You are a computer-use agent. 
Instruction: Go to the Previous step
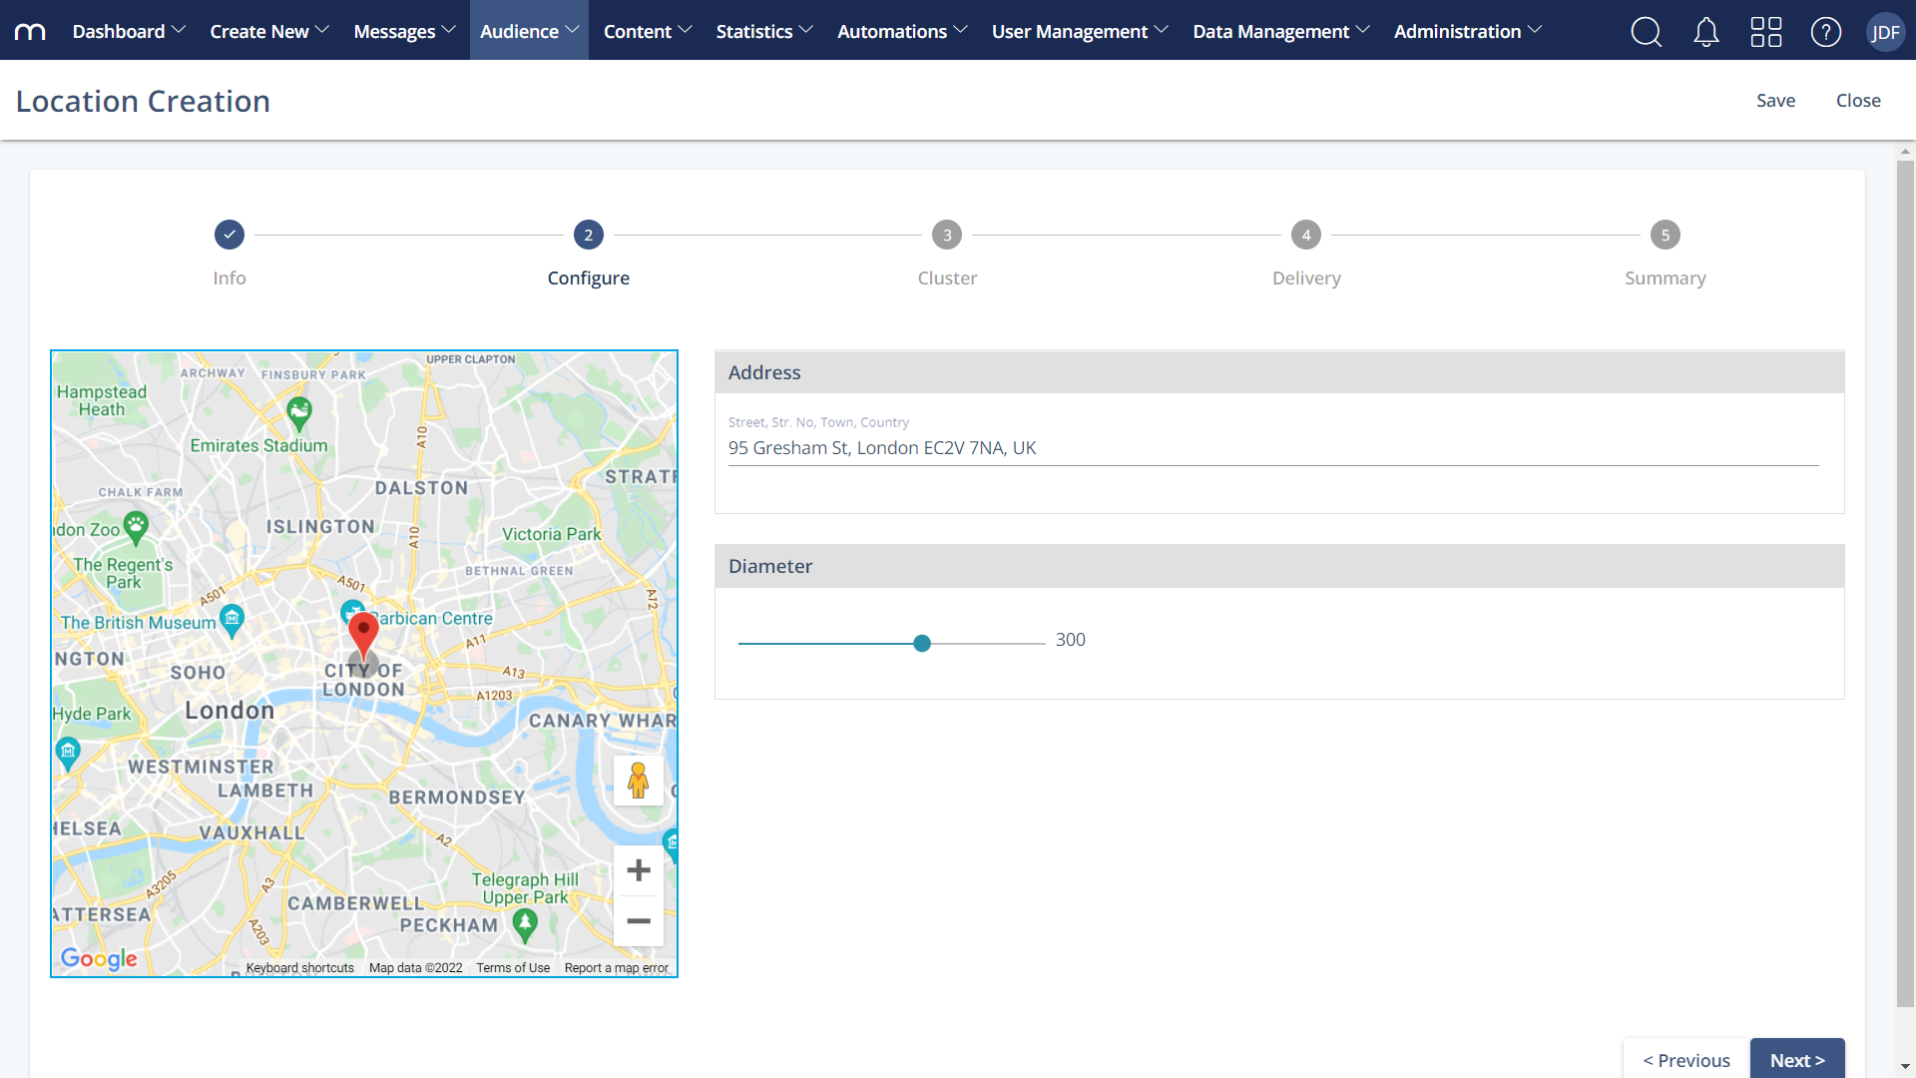click(1686, 1059)
